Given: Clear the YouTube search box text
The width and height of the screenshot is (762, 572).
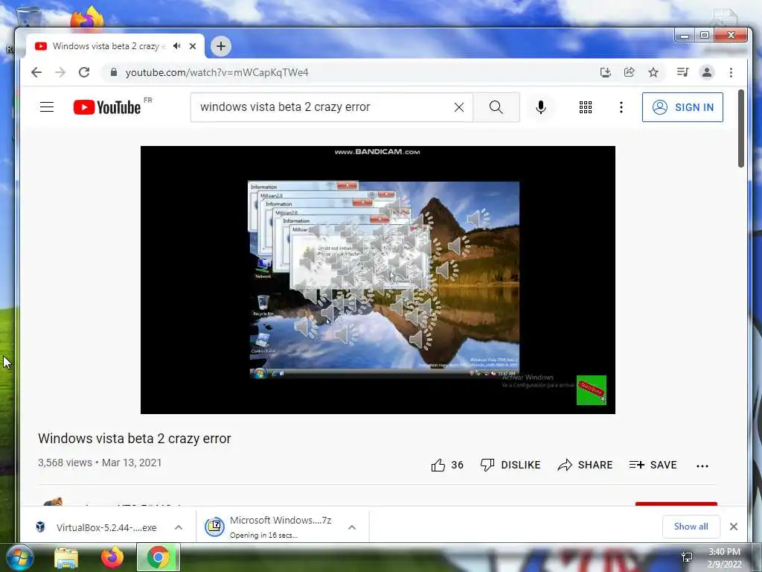Looking at the screenshot, I should [458, 107].
